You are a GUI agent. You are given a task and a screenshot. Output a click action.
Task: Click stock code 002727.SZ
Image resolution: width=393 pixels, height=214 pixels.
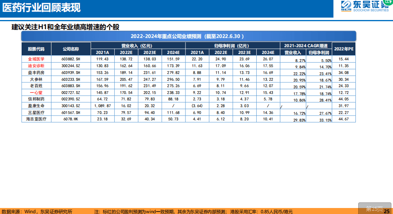[x=71, y=92]
